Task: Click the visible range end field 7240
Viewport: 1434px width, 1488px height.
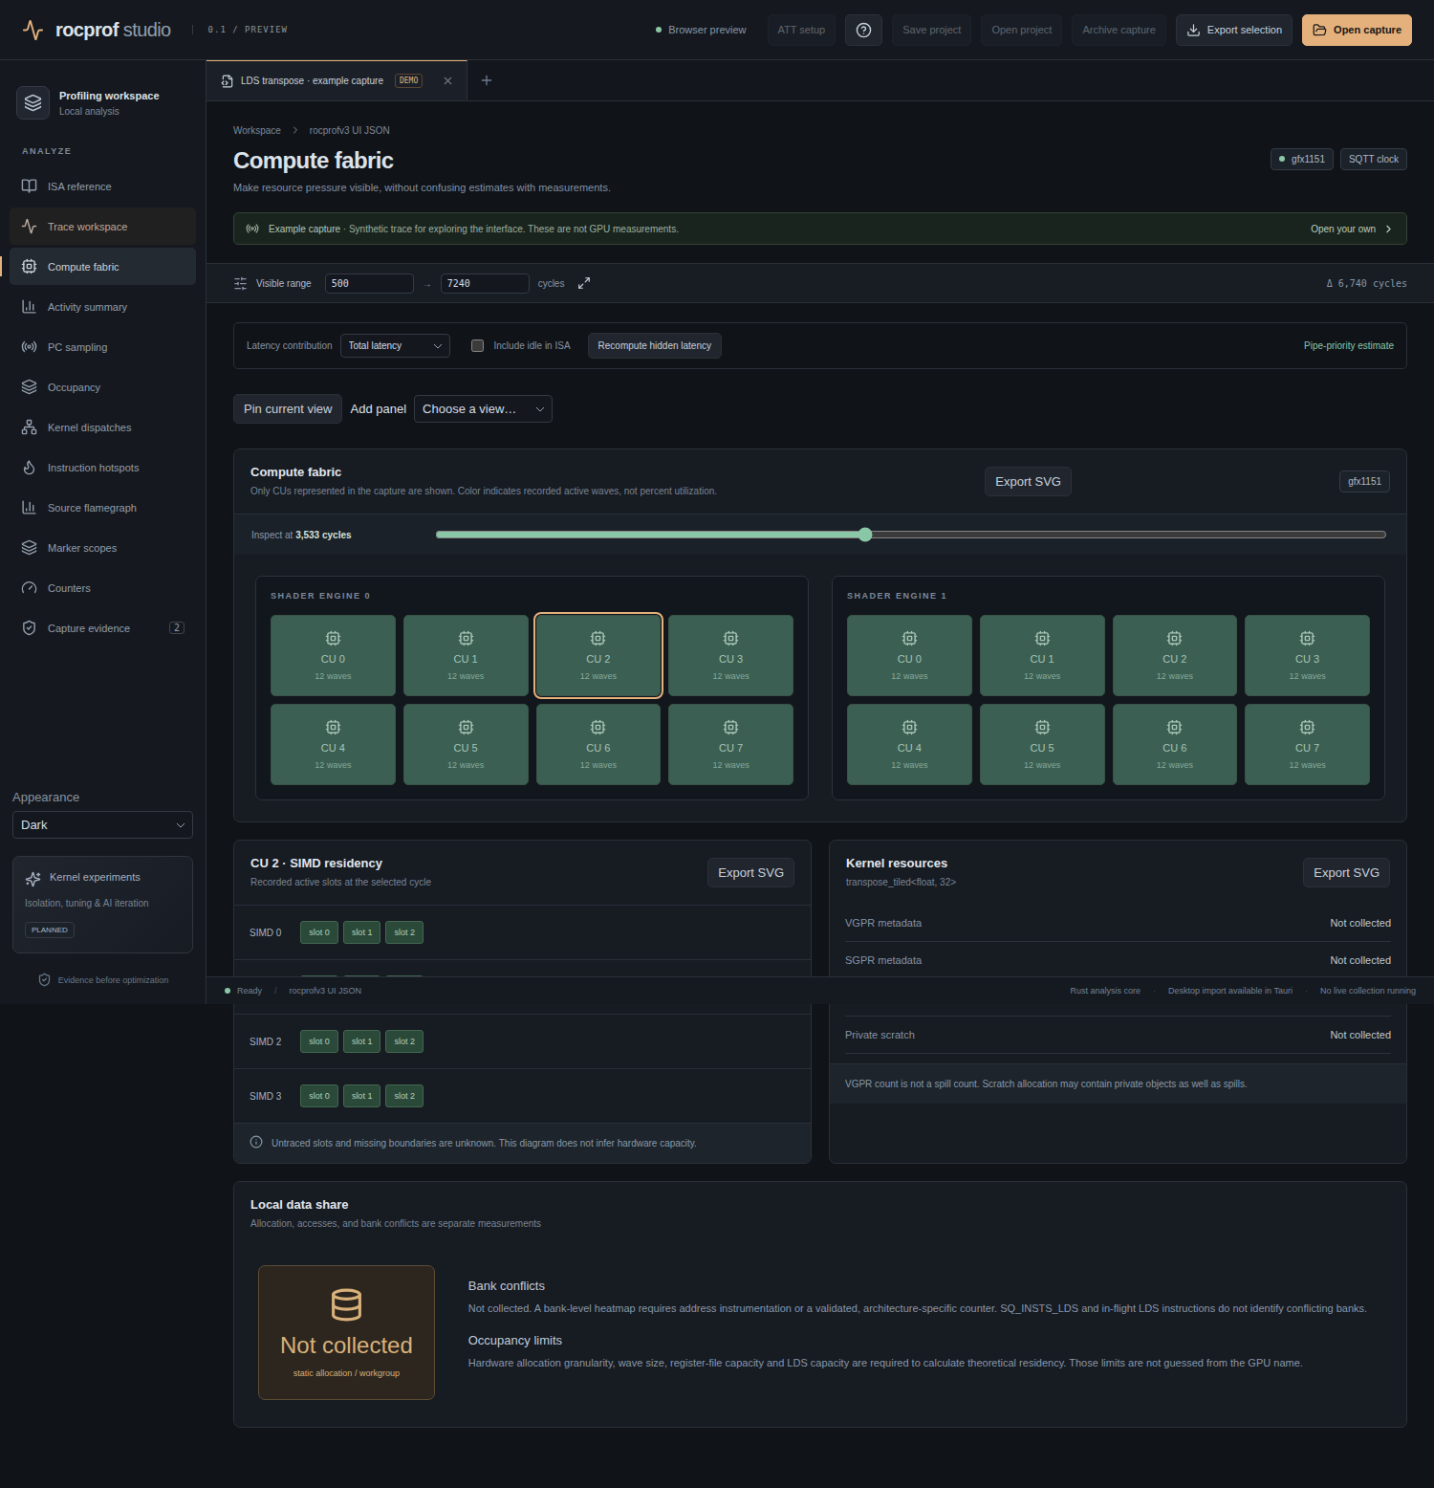Action: pos(485,283)
